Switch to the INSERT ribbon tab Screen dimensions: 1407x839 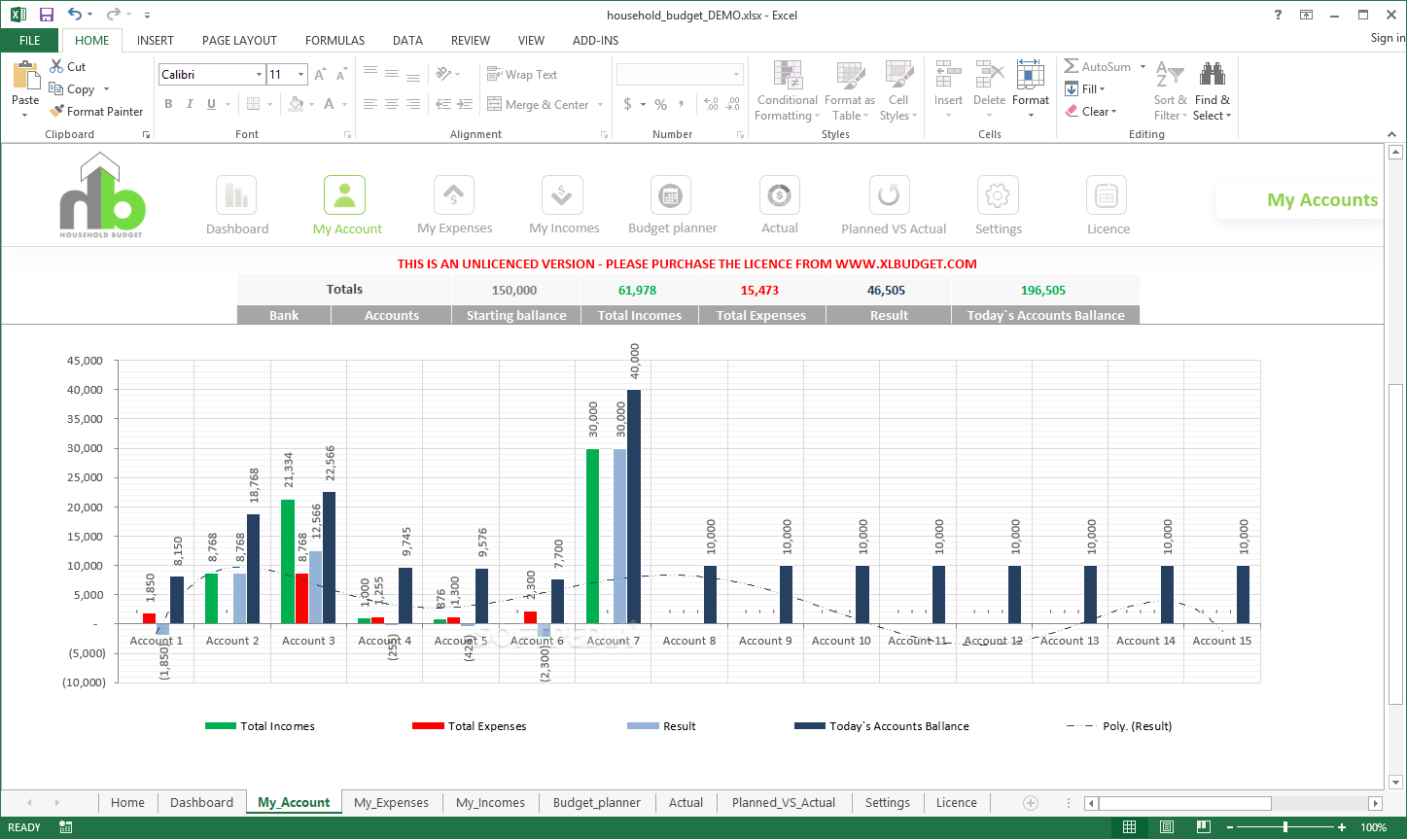click(x=156, y=40)
